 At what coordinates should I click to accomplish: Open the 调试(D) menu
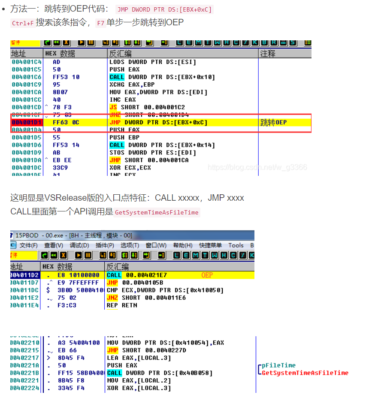[79, 245]
